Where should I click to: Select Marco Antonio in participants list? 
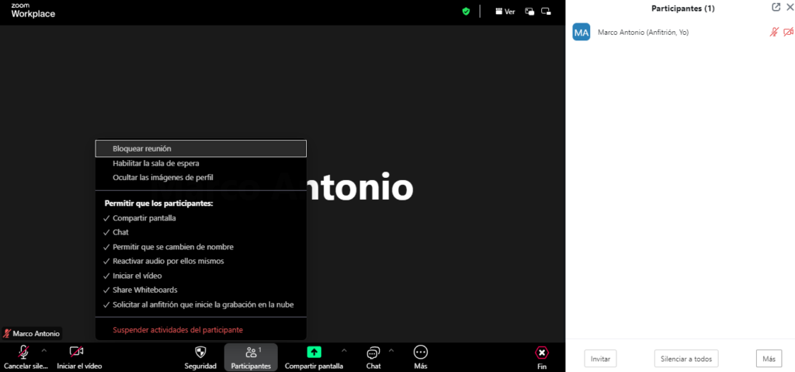pyautogui.click(x=643, y=33)
